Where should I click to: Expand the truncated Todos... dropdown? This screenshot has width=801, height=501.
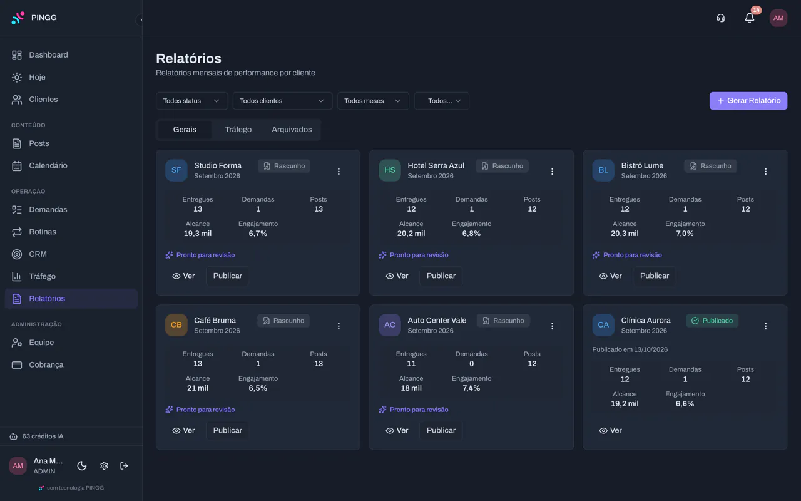441,101
